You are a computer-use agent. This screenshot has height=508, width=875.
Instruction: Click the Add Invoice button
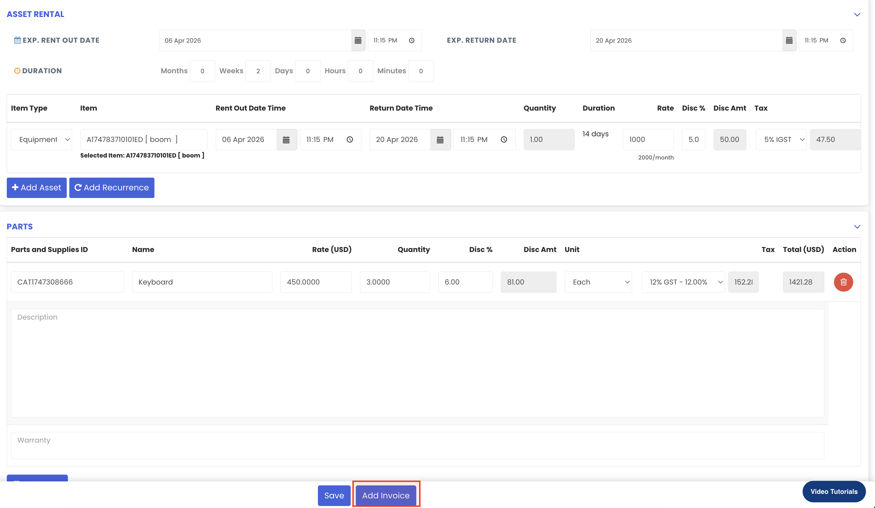[x=386, y=495]
